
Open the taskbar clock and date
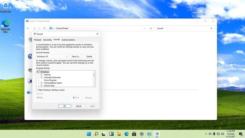pos(230,134)
